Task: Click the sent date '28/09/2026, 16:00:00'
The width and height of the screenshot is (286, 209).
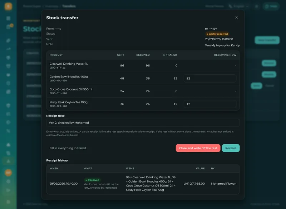Action: click(x=219, y=39)
